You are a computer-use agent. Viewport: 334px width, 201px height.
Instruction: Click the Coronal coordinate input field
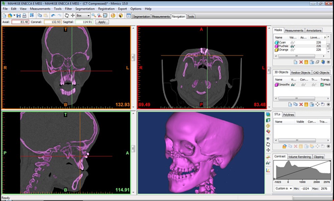pyautogui.click(x=53, y=22)
